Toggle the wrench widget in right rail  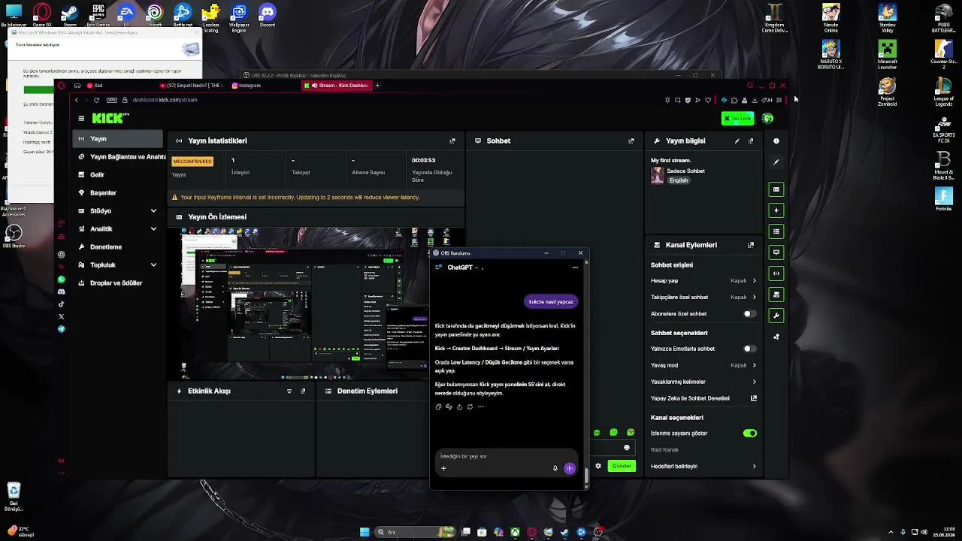[x=776, y=316]
